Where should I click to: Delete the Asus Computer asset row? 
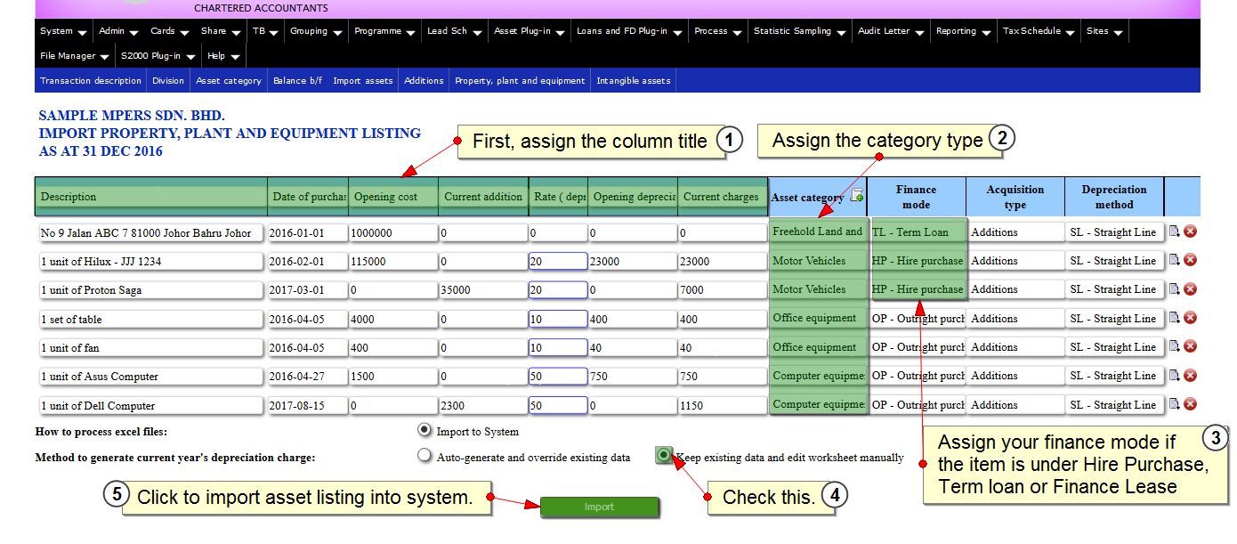point(1190,376)
